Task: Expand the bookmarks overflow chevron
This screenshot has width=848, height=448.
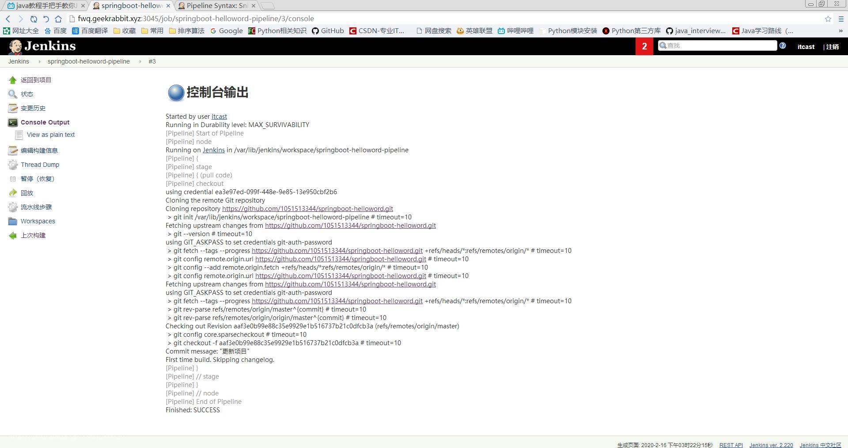Action: click(840, 31)
